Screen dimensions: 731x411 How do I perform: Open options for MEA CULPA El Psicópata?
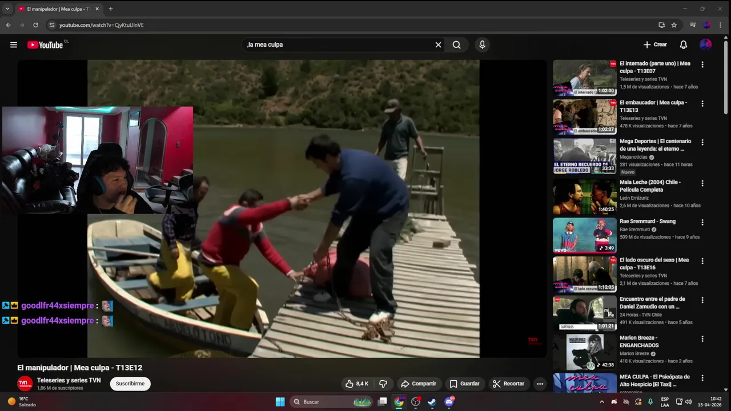click(702, 377)
